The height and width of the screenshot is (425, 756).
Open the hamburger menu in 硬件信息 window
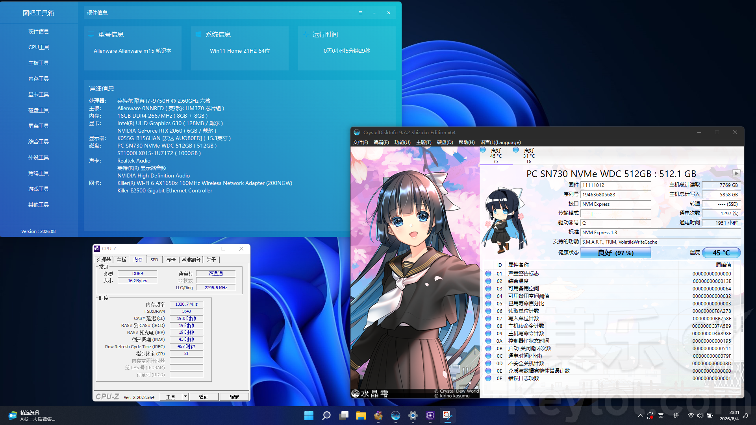click(360, 13)
